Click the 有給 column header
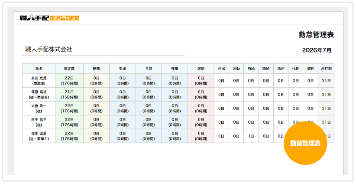The width and height of the screenshot is (356, 184). [x=251, y=69]
